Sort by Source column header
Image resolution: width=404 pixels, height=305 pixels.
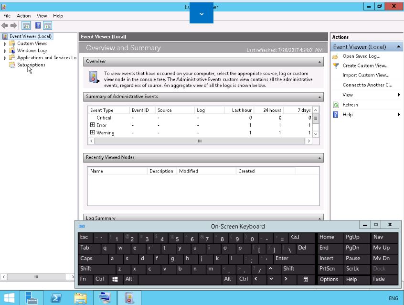175,110
